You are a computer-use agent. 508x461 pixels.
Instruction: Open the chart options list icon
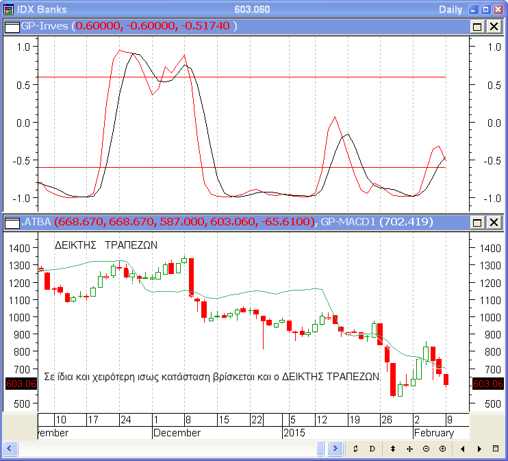(x=496, y=449)
